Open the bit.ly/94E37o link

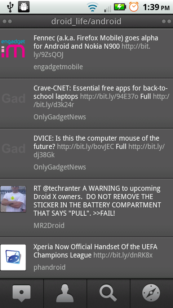(109, 96)
